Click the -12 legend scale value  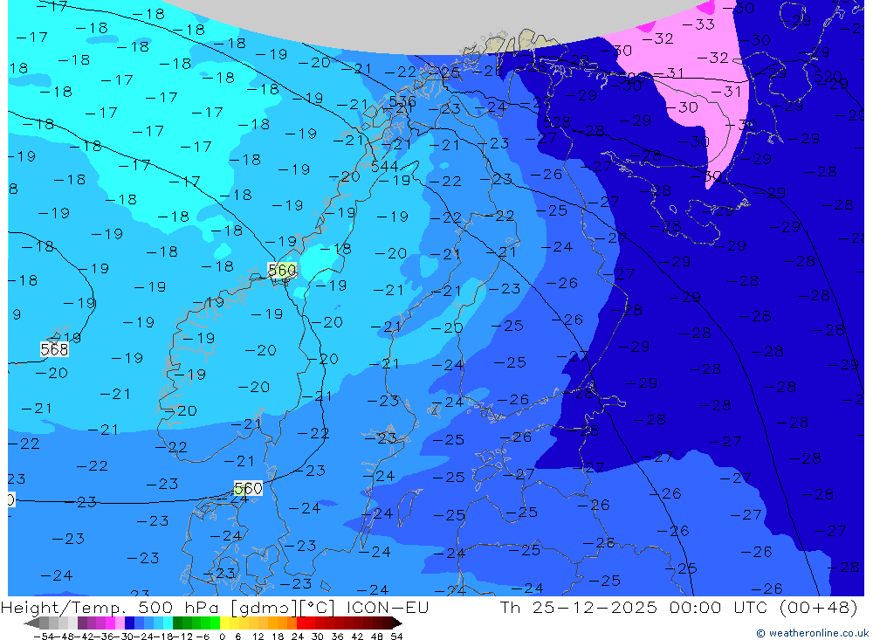(x=183, y=637)
